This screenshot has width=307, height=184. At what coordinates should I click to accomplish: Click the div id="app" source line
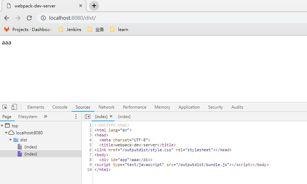pos(126,160)
